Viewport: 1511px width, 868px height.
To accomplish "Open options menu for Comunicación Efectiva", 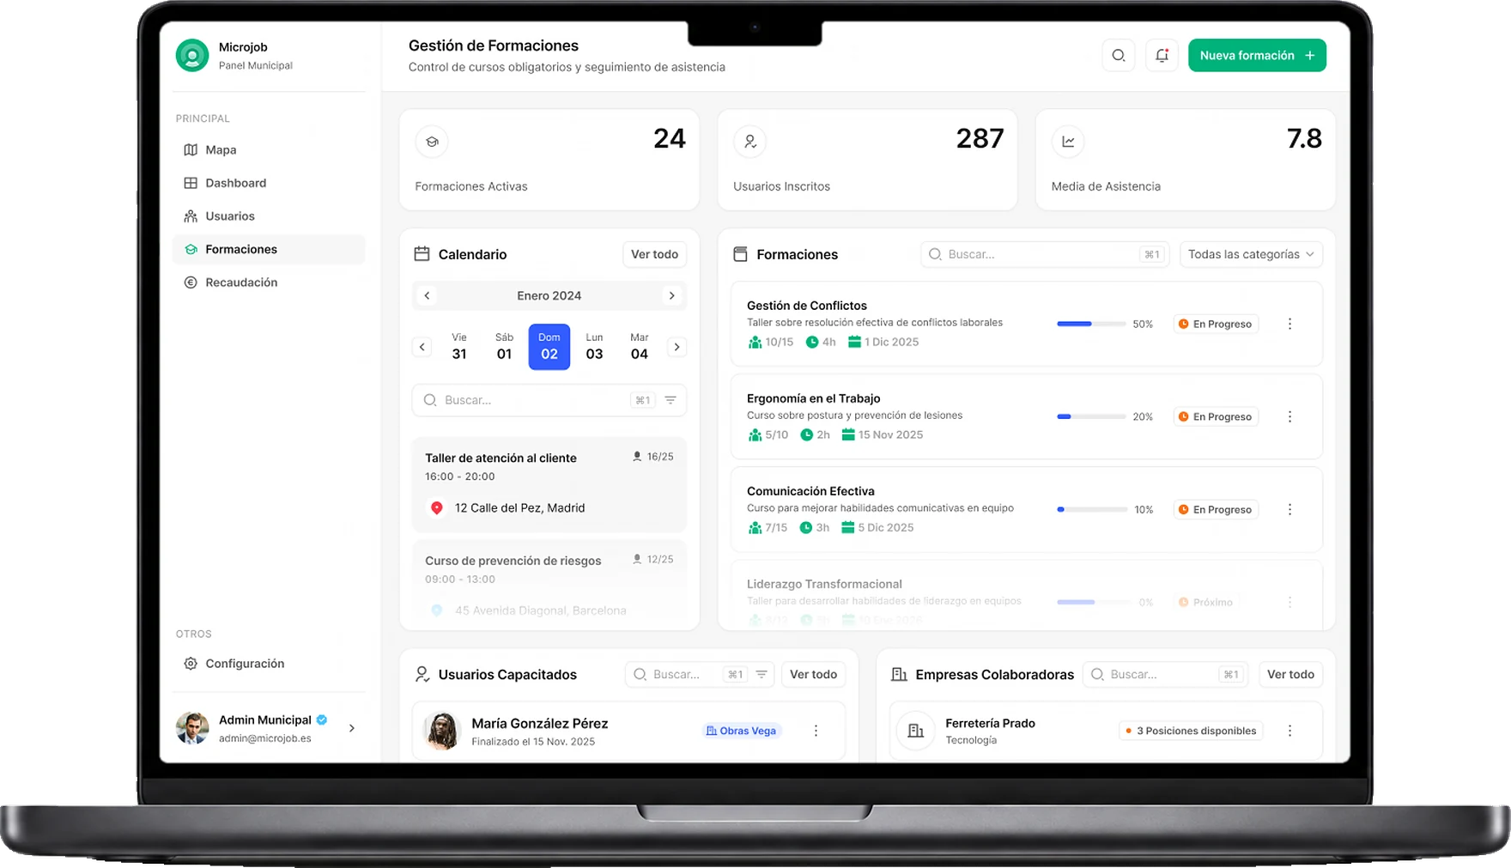I will click(x=1290, y=509).
